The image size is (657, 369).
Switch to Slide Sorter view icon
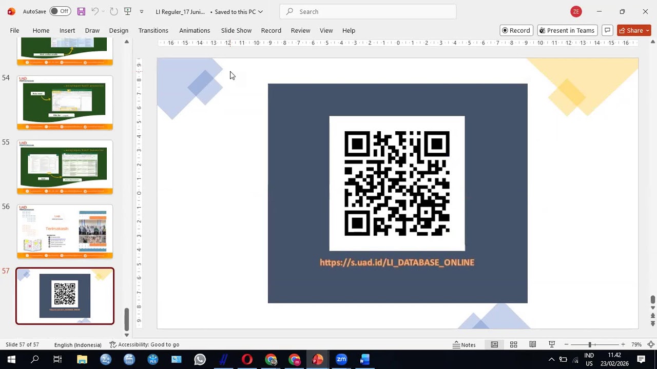click(x=513, y=344)
